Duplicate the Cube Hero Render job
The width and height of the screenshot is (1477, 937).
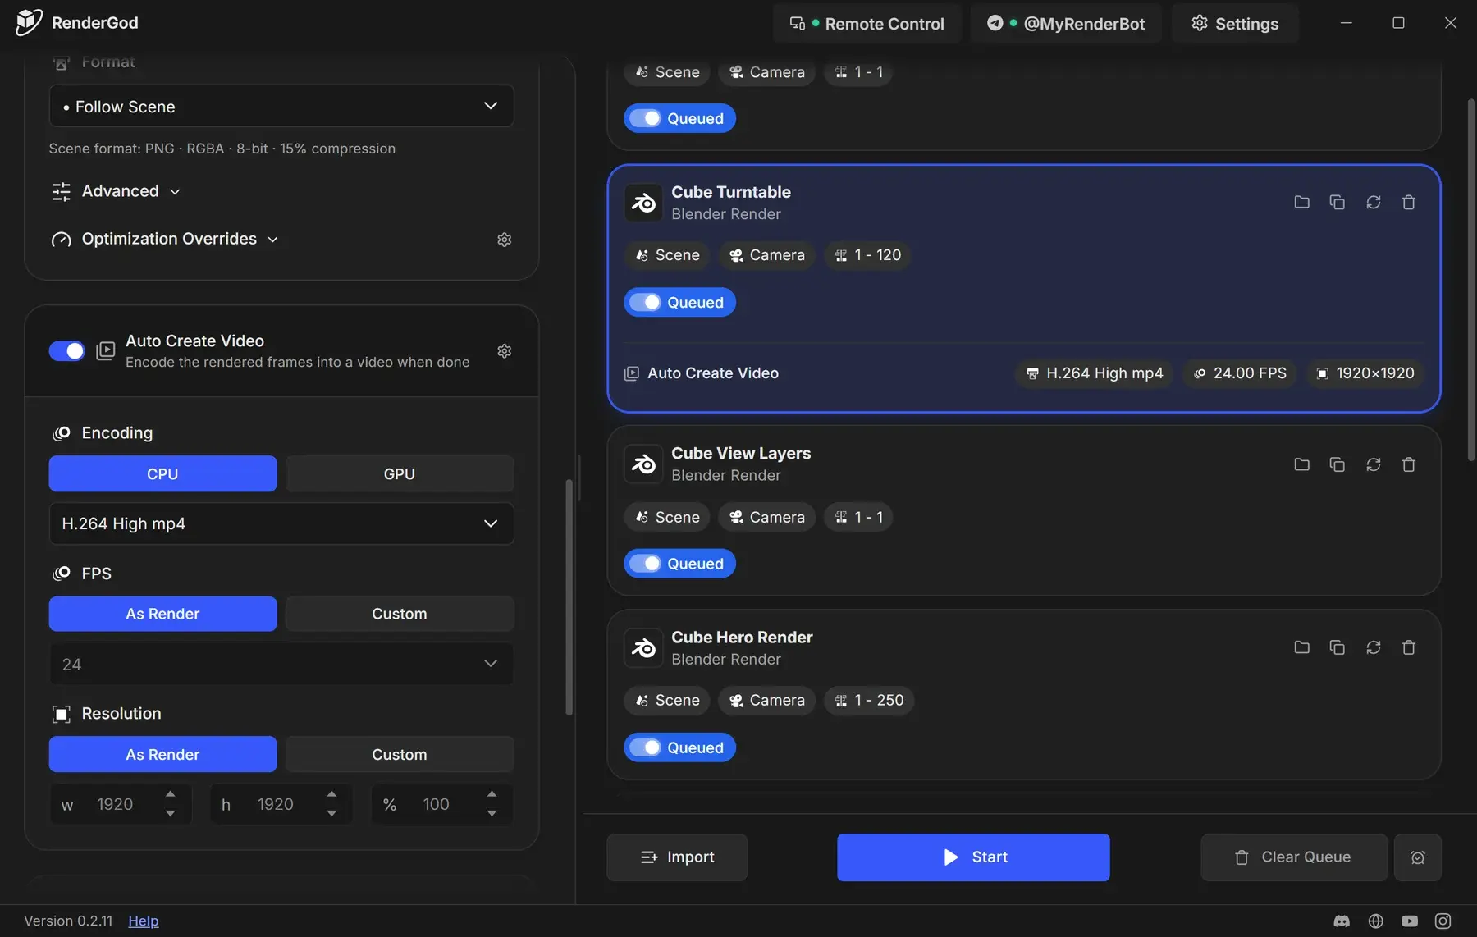click(x=1337, y=647)
